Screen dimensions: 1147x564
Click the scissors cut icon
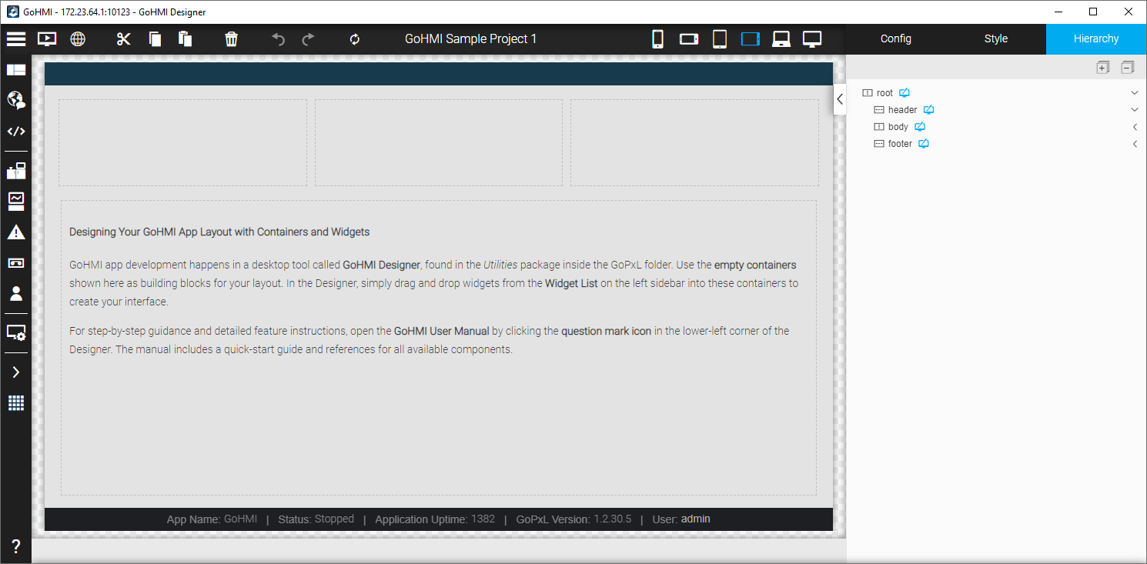coord(124,39)
